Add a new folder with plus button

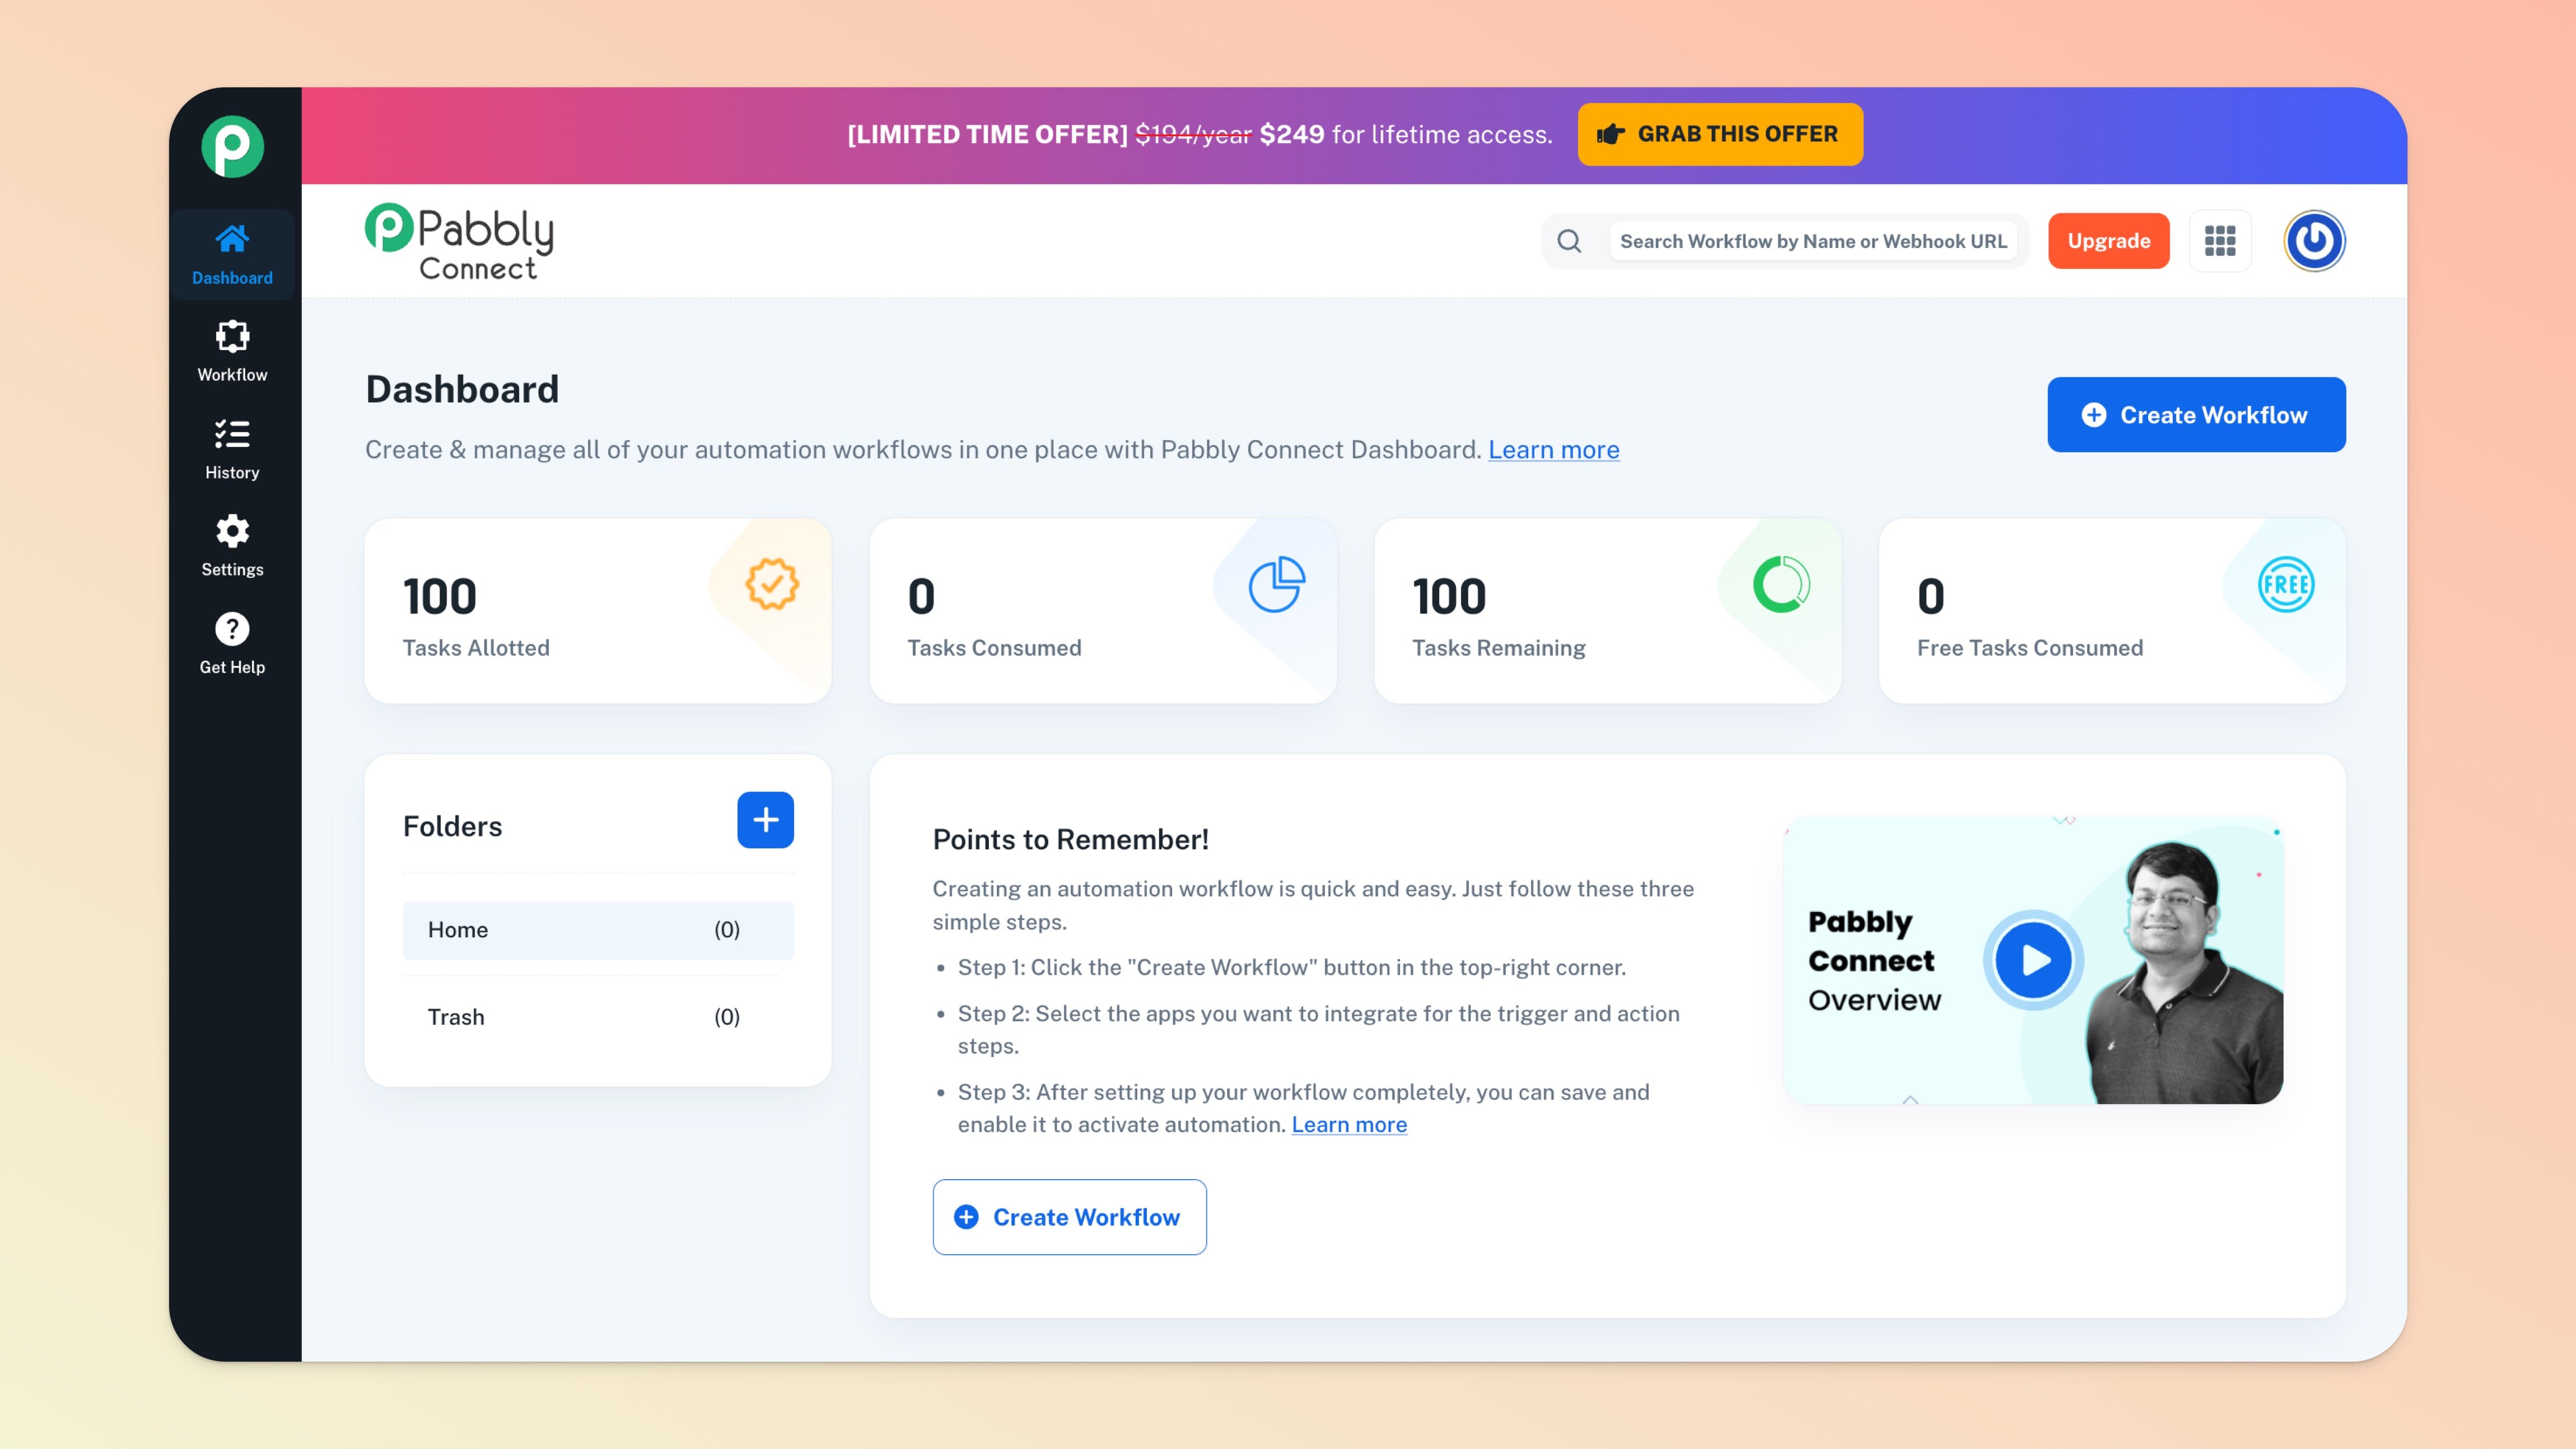click(765, 820)
